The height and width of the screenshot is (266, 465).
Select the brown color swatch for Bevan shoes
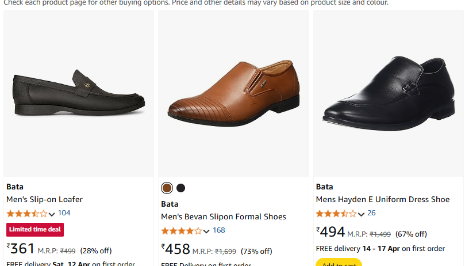(167, 188)
